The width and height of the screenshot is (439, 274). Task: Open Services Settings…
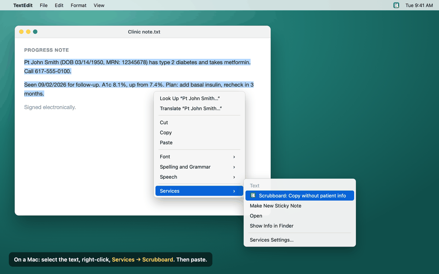[300, 240]
